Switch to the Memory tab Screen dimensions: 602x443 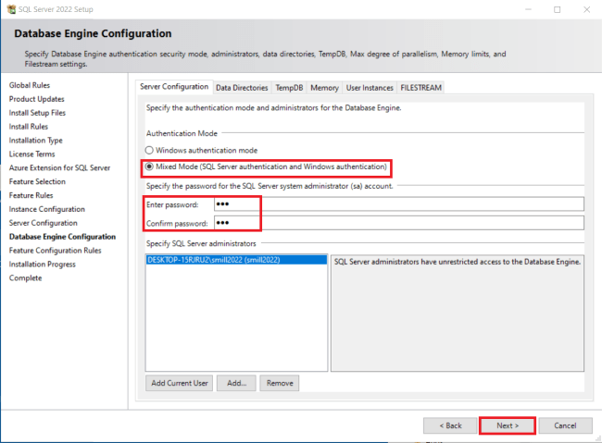(324, 88)
